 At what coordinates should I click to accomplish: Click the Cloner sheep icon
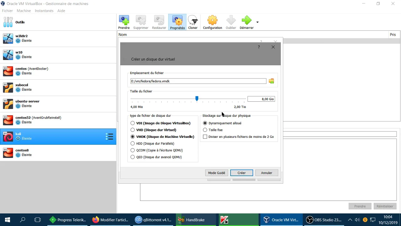pos(193,22)
